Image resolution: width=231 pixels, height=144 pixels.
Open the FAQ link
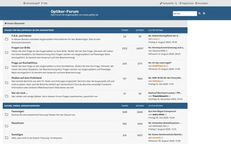click(44, 3)
